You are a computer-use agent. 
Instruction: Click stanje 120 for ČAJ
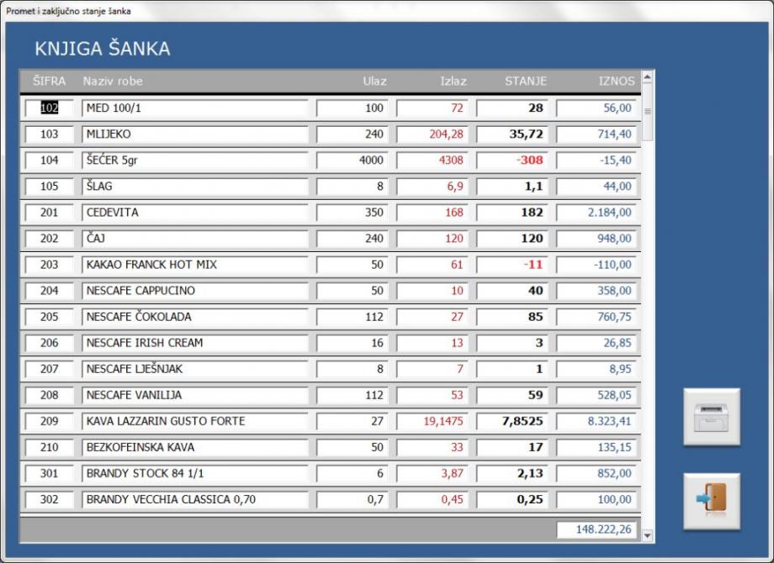click(512, 239)
